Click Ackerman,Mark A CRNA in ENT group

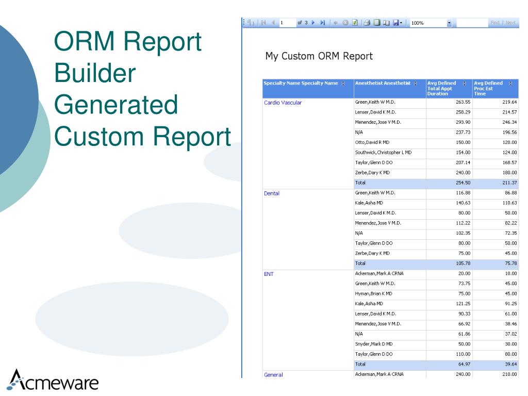click(379, 273)
